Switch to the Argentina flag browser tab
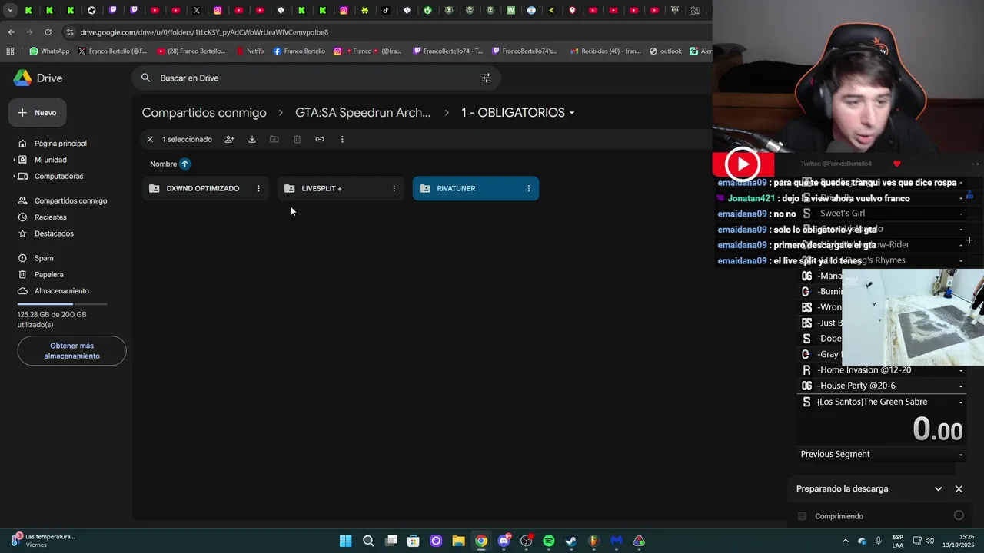This screenshot has width=984, height=553. coord(531,10)
